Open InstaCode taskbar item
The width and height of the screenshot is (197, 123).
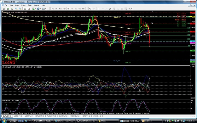tap(152, 121)
